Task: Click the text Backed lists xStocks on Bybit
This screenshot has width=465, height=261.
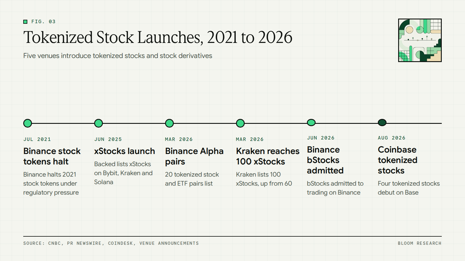Action: click(x=123, y=173)
